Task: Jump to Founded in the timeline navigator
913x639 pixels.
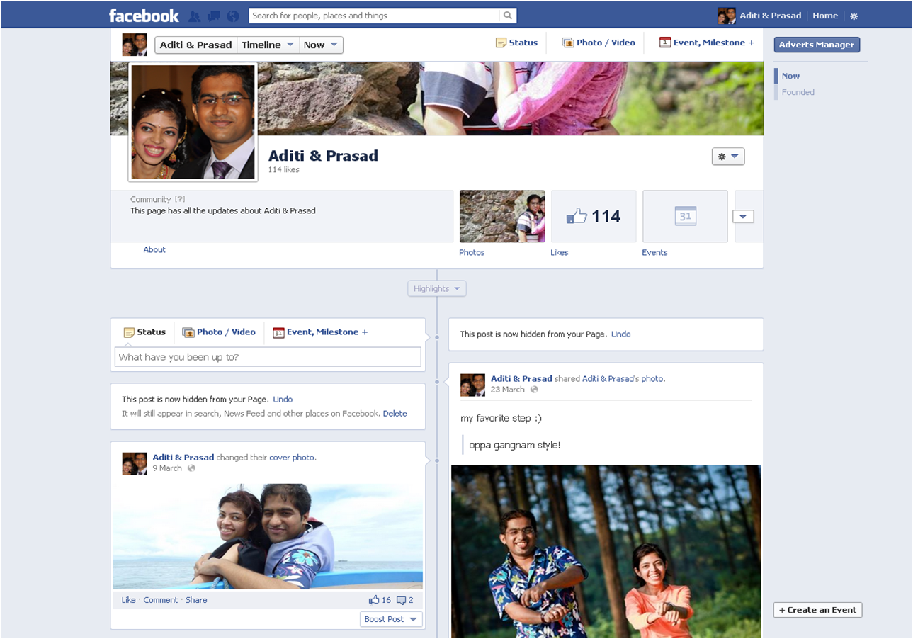Action: tap(798, 92)
